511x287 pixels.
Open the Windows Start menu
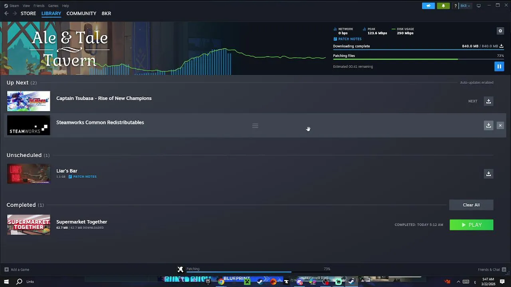(x=6, y=282)
